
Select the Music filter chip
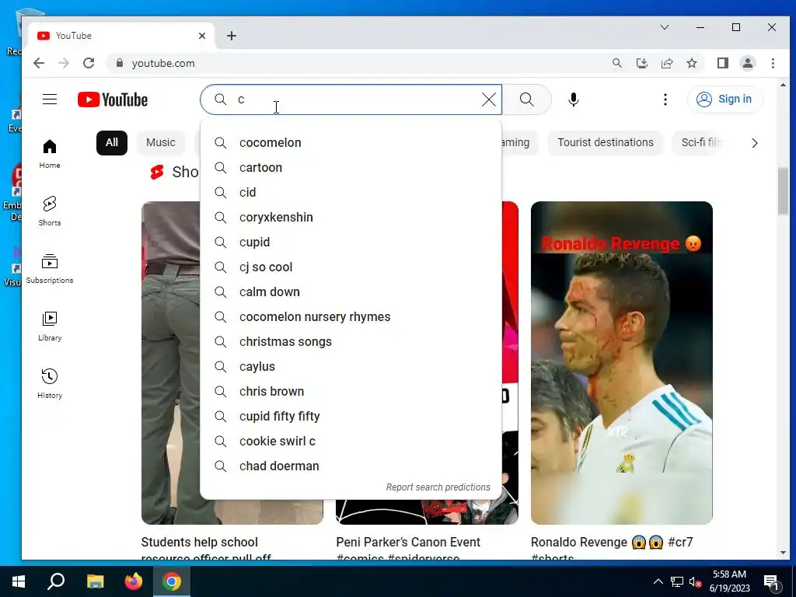point(161,143)
